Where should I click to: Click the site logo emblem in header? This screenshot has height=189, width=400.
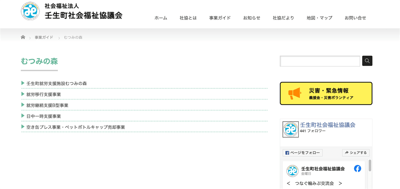pyautogui.click(x=30, y=11)
